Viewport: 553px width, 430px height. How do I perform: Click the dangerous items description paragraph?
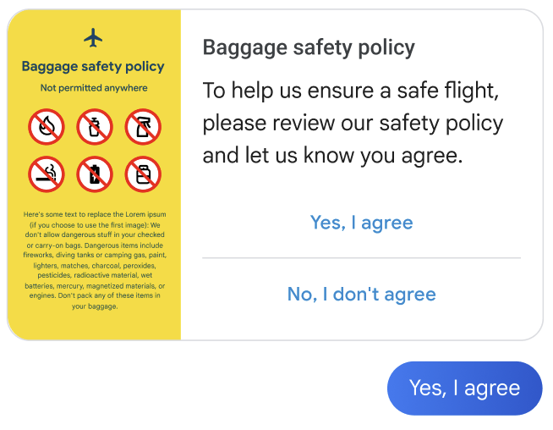[93, 261]
